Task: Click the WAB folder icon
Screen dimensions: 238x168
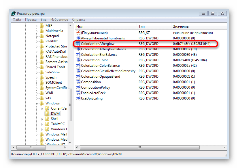Action: click(41, 93)
